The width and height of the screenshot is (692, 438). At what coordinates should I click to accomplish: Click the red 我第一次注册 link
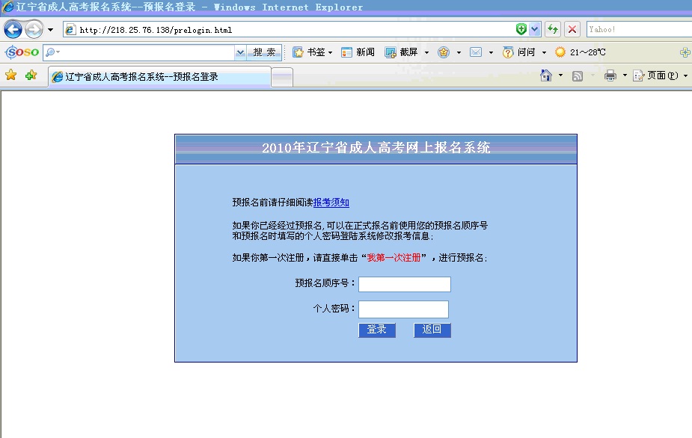coord(394,258)
